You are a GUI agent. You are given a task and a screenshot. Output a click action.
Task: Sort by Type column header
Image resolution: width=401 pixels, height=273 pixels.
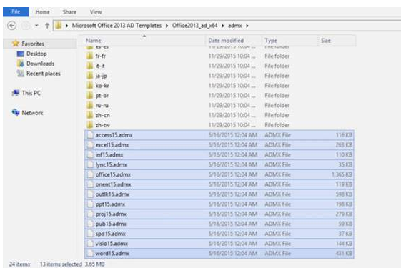tap(271, 41)
